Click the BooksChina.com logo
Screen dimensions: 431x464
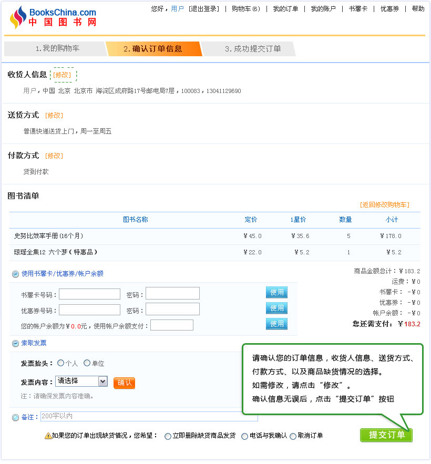[53, 17]
